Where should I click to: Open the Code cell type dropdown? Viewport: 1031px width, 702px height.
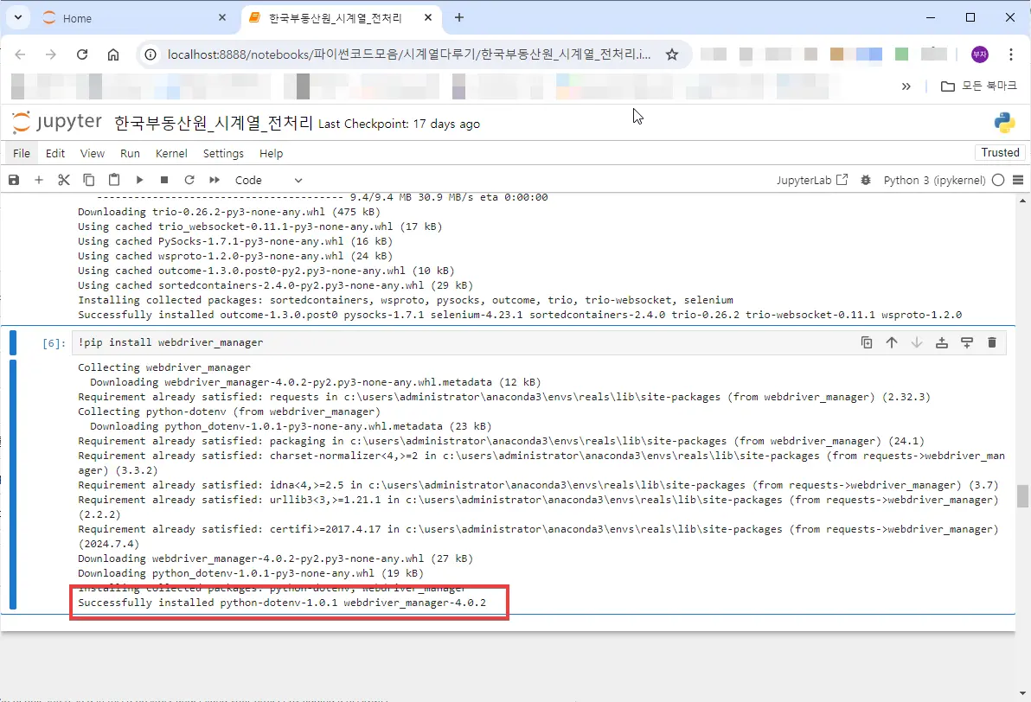[268, 180]
